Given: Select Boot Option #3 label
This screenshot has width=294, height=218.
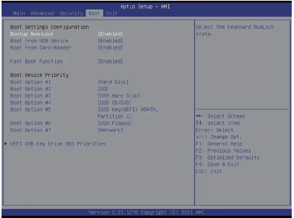Looking at the screenshot, I should [x=31, y=96].
